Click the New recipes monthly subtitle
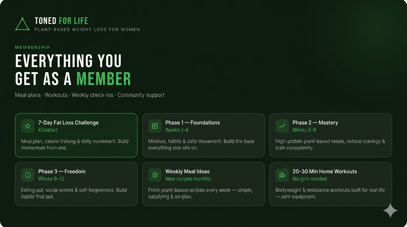This screenshot has height=227, width=407. point(188,179)
